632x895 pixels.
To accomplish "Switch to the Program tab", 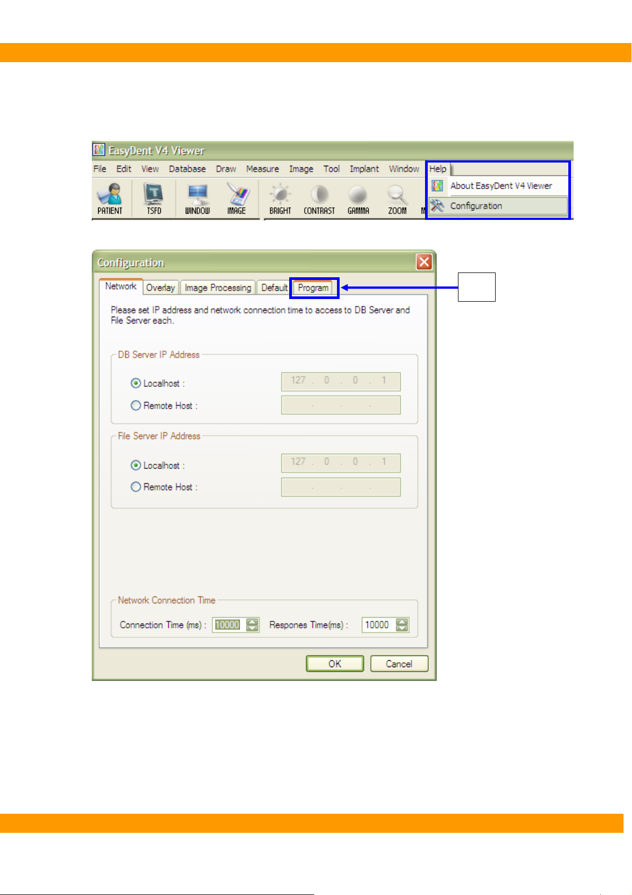I will [x=313, y=288].
